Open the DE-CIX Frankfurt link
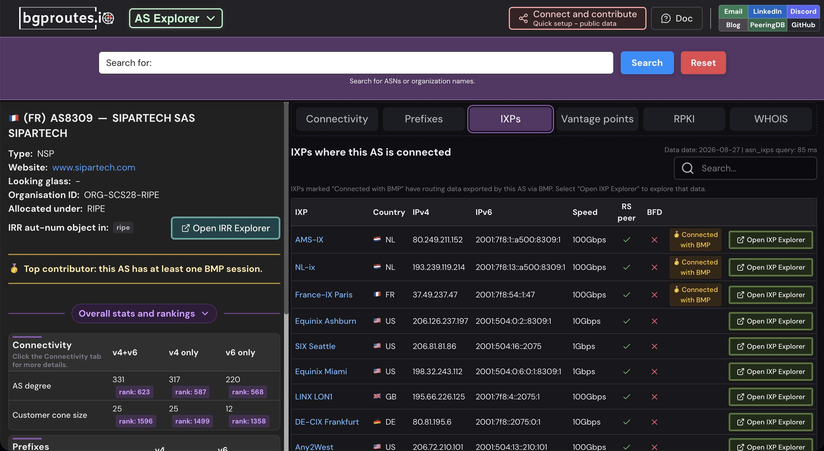The width and height of the screenshot is (824, 451). pos(327,422)
